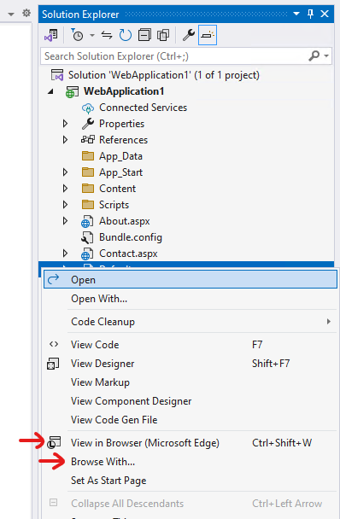Screen dimensions: 340x519
Task: Toggle auto-hide pin on Solution Explorer
Action: pyautogui.click(x=310, y=14)
